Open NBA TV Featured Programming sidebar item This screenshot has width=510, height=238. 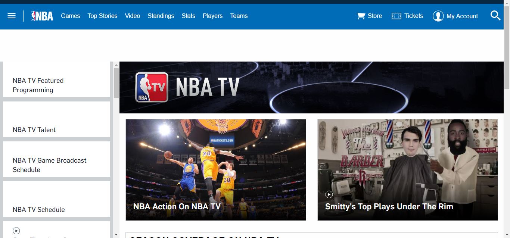pos(57,79)
